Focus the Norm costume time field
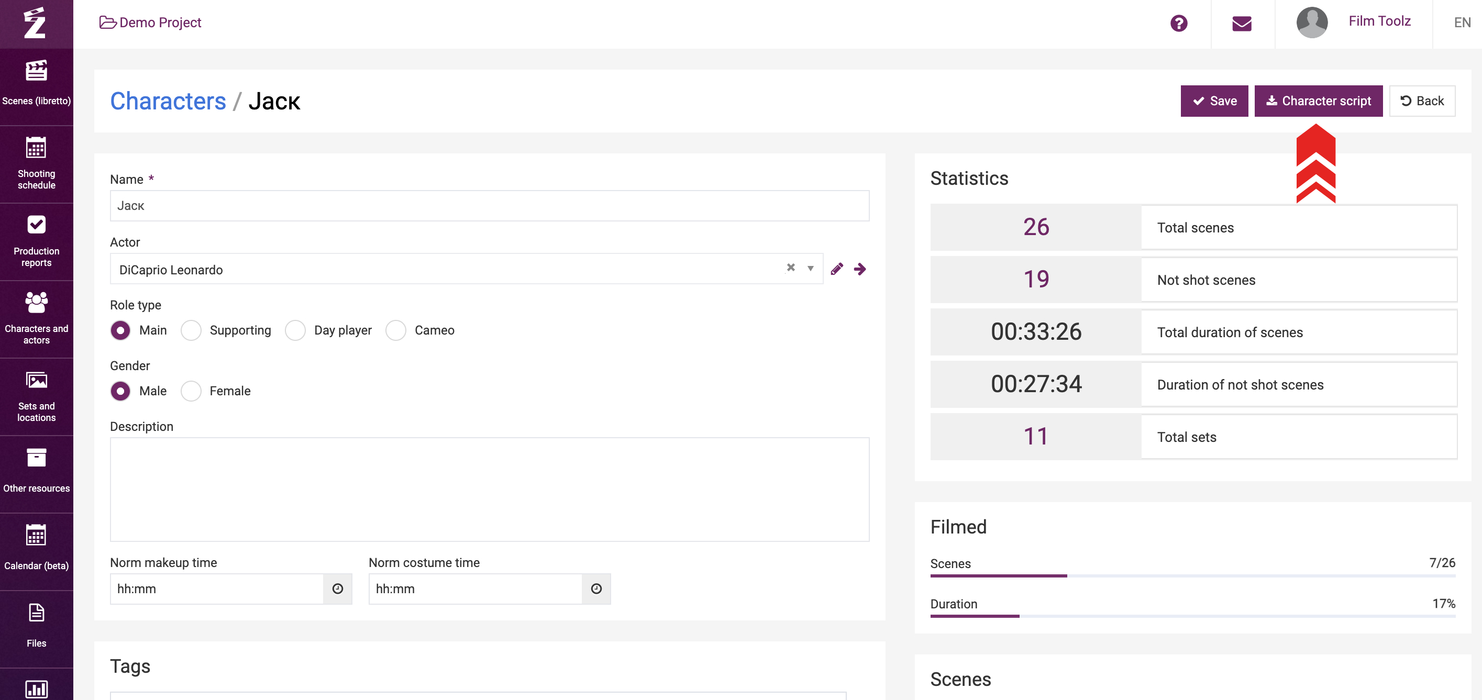The height and width of the screenshot is (700, 1482). pos(475,588)
